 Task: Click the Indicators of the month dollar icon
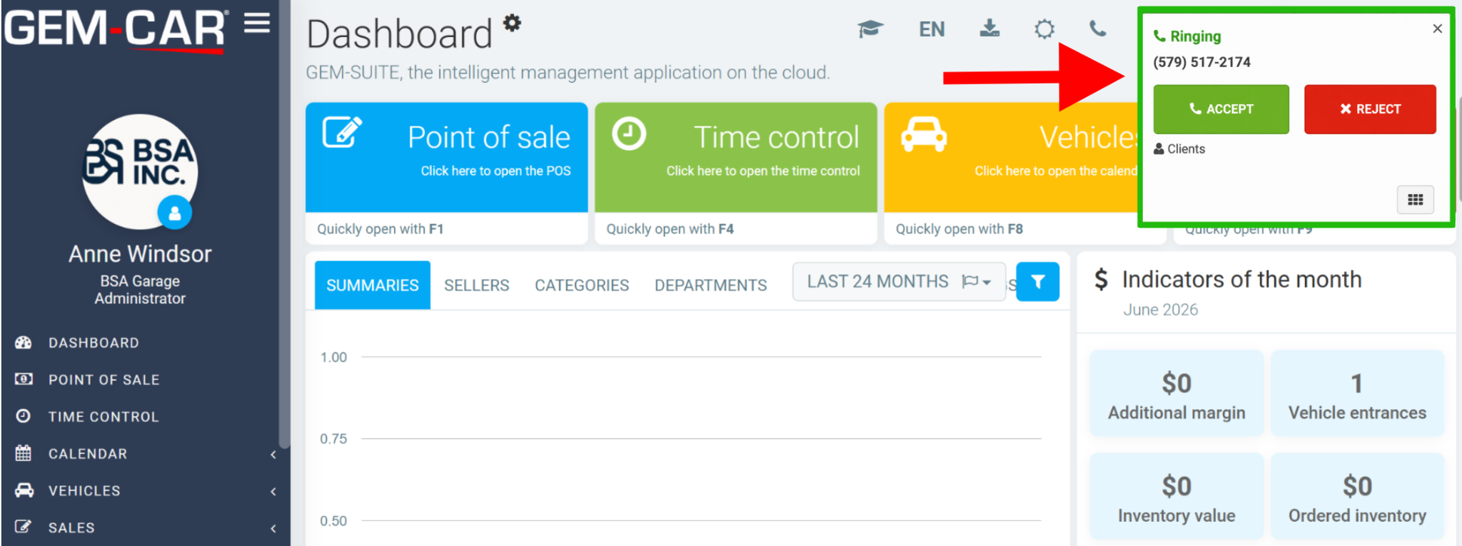coord(1101,279)
